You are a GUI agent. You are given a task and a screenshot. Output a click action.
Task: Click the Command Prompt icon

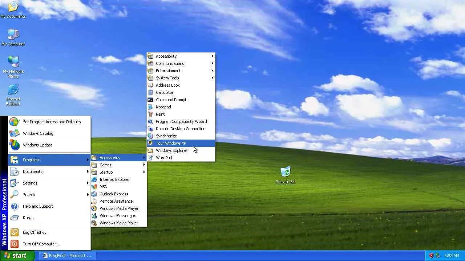coord(150,100)
